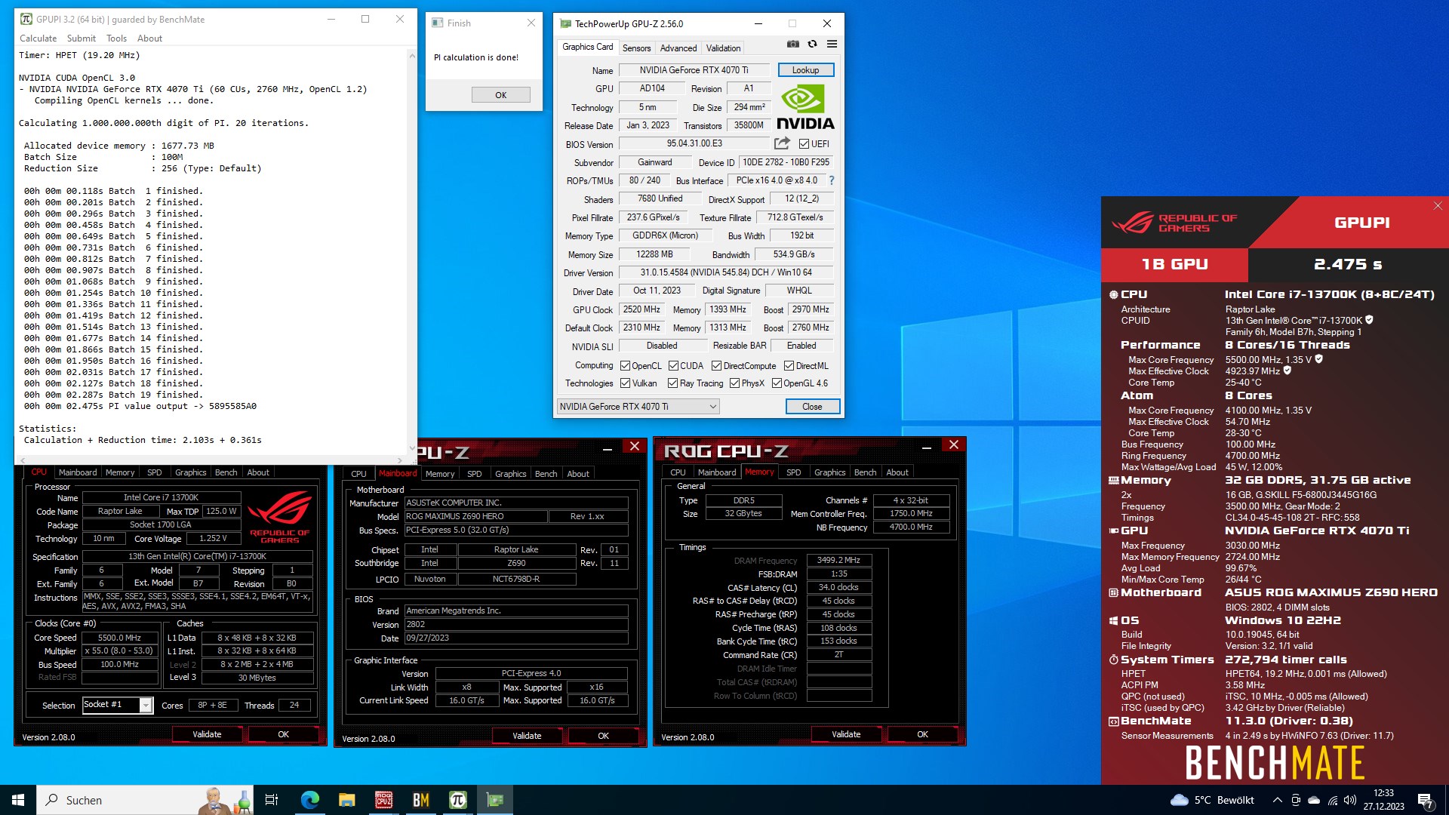Image resolution: width=1449 pixels, height=815 pixels.
Task: Switch to Sensors tab in GPU-Z
Action: [636, 48]
